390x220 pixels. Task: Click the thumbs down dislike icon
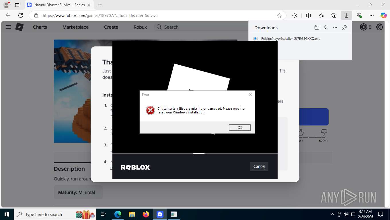[324, 132]
